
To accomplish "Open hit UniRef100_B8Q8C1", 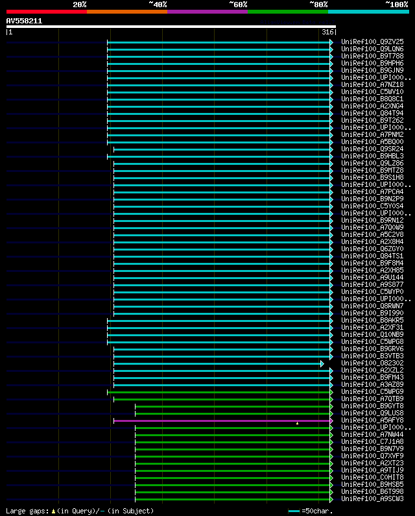I will (372, 99).
